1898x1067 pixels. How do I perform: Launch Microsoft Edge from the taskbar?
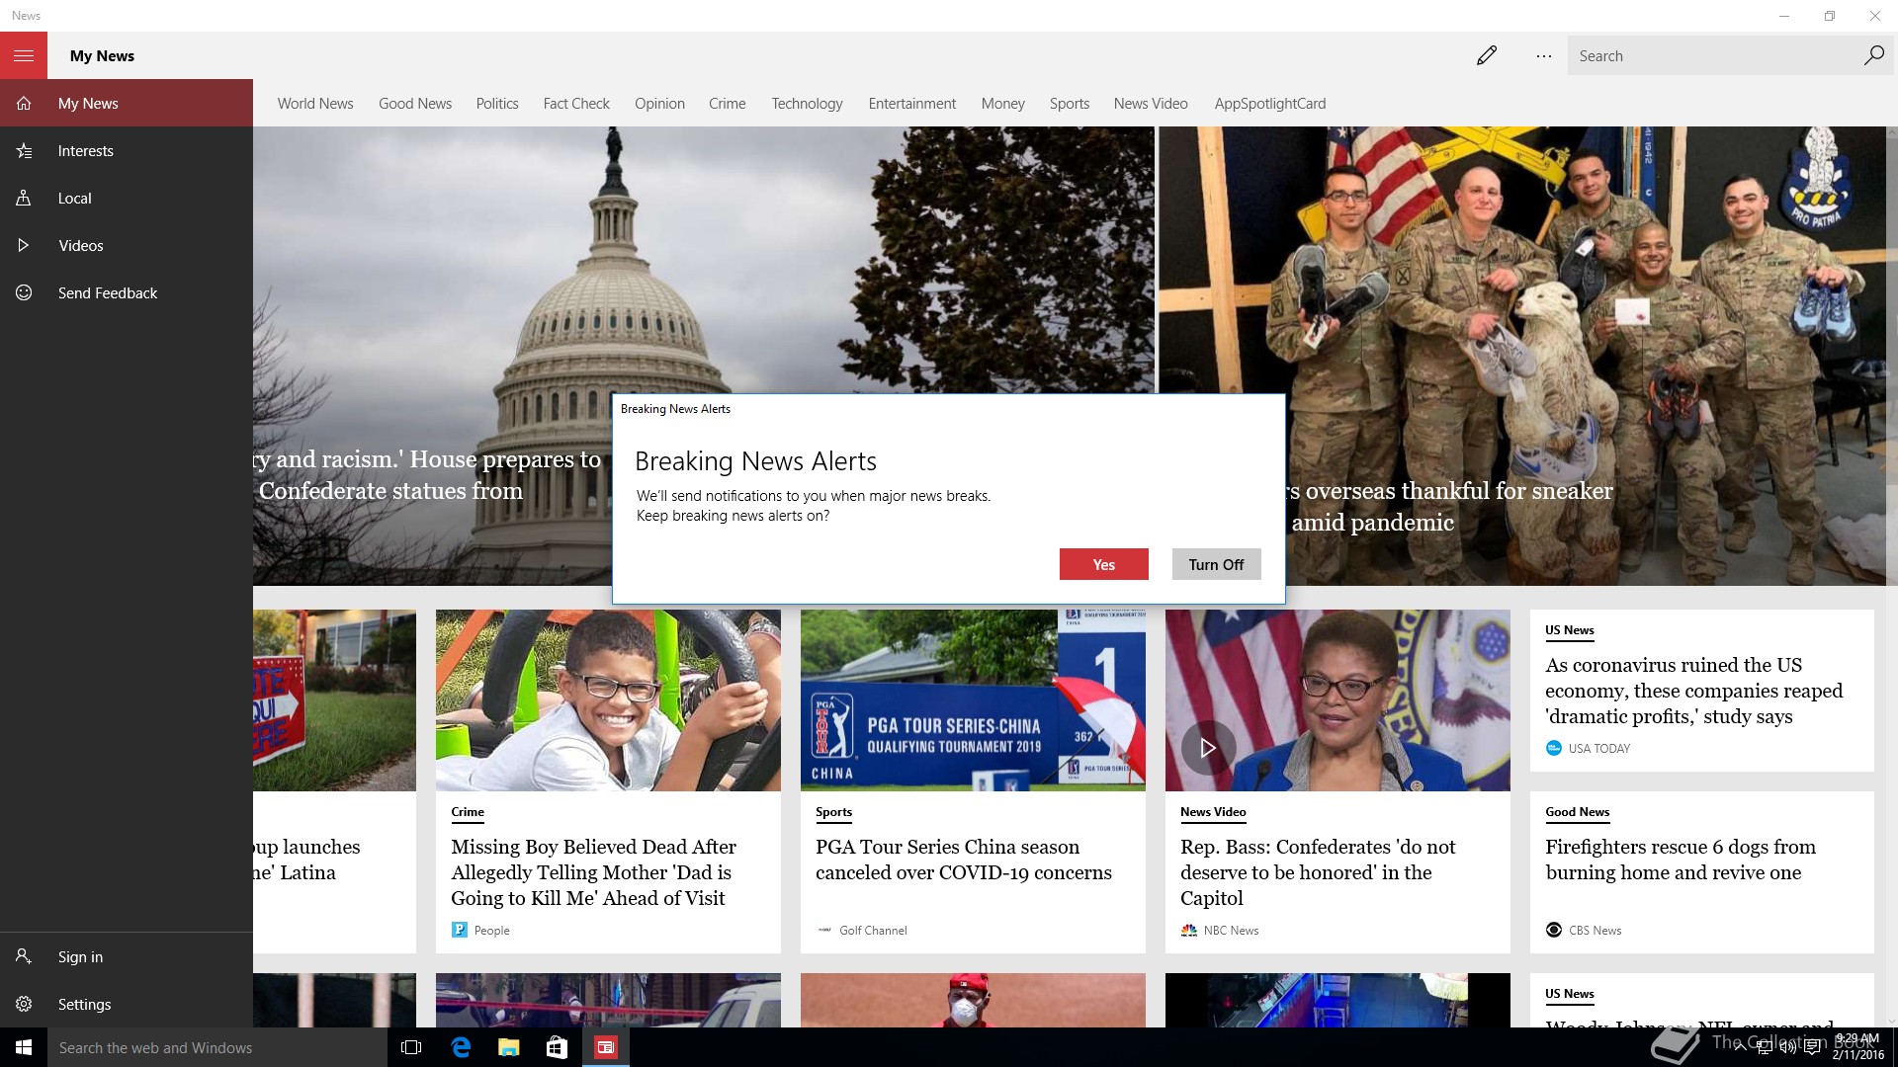tap(461, 1047)
